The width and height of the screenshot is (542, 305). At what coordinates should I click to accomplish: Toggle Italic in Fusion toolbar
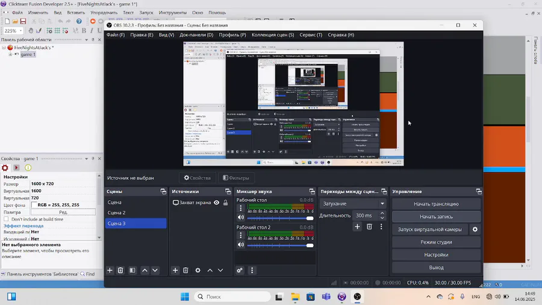(x=92, y=31)
